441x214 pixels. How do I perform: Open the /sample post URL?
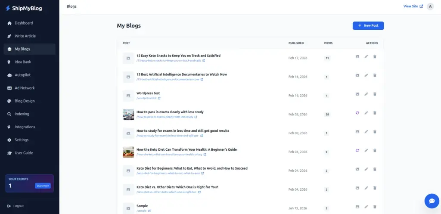143,211
